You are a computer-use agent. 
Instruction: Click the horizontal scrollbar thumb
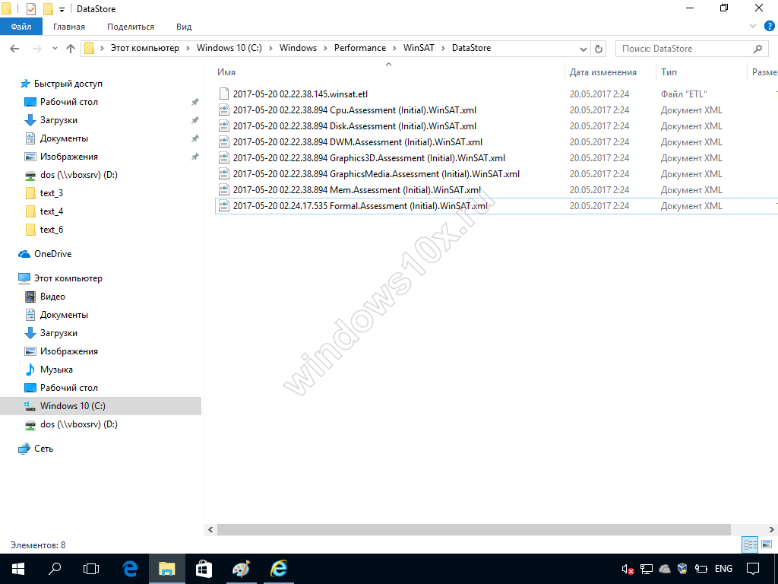tap(474, 529)
